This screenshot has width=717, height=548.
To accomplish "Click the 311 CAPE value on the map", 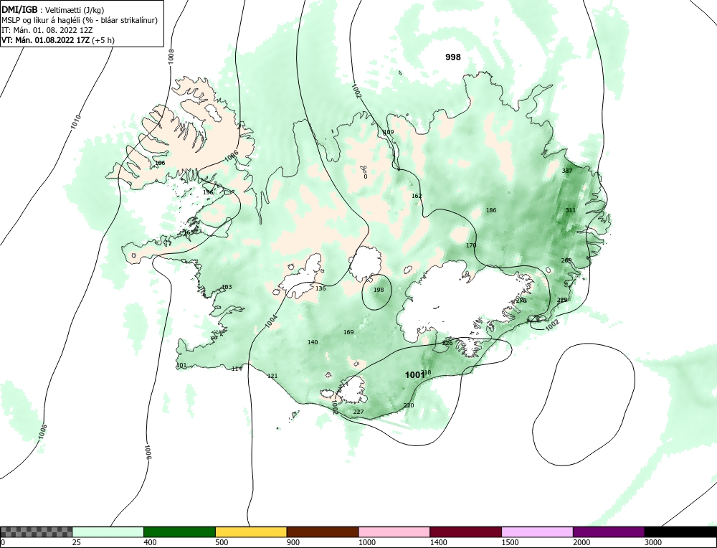I will [571, 210].
